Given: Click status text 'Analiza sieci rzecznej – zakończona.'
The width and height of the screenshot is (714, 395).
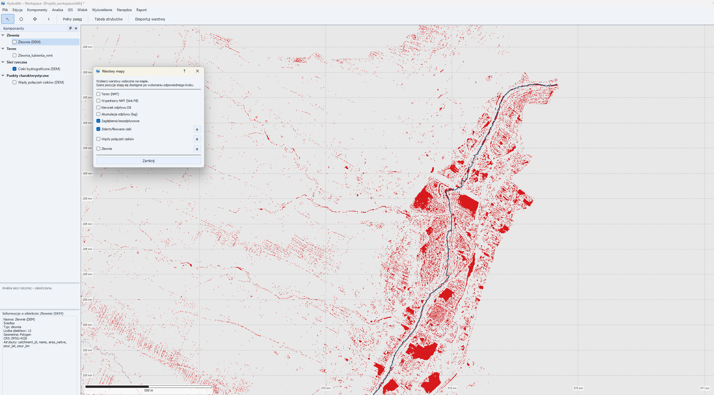Looking at the screenshot, I should [x=27, y=288].
